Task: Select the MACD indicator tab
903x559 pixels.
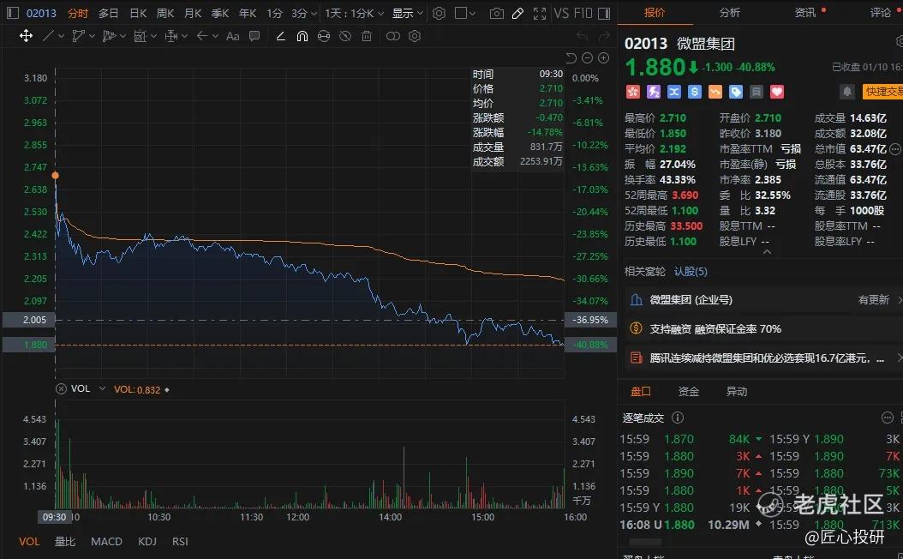Action: 106,541
